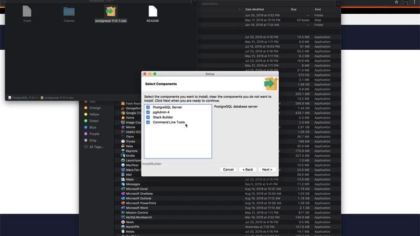This screenshot has height=236, width=420.
Task: Close the Setup dialog window
Action: pos(145,74)
